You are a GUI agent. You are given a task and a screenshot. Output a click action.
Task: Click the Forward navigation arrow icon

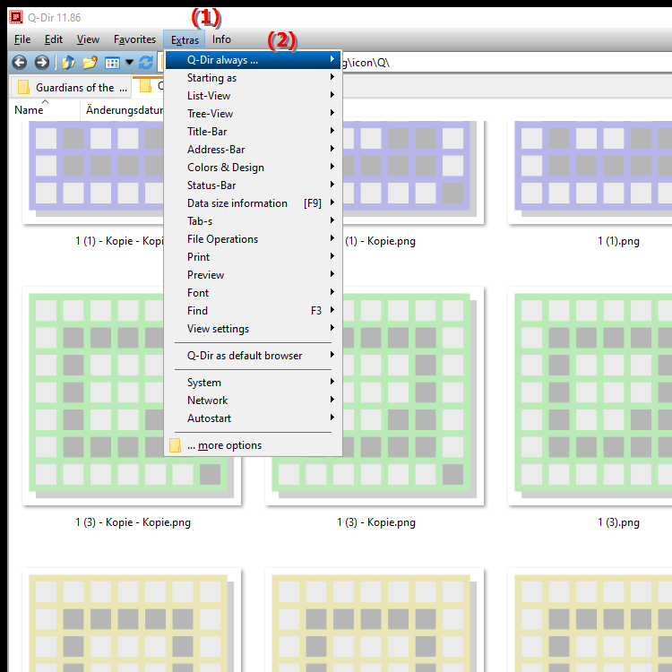point(41,63)
